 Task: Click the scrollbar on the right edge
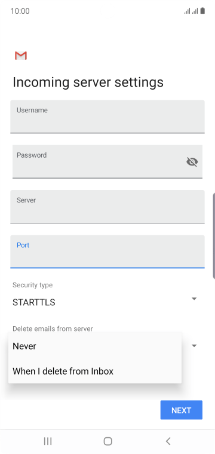(214, 235)
